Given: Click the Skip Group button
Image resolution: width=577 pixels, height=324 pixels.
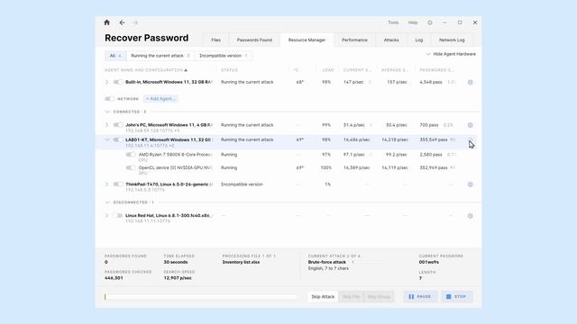Looking at the screenshot, I should (x=379, y=296).
